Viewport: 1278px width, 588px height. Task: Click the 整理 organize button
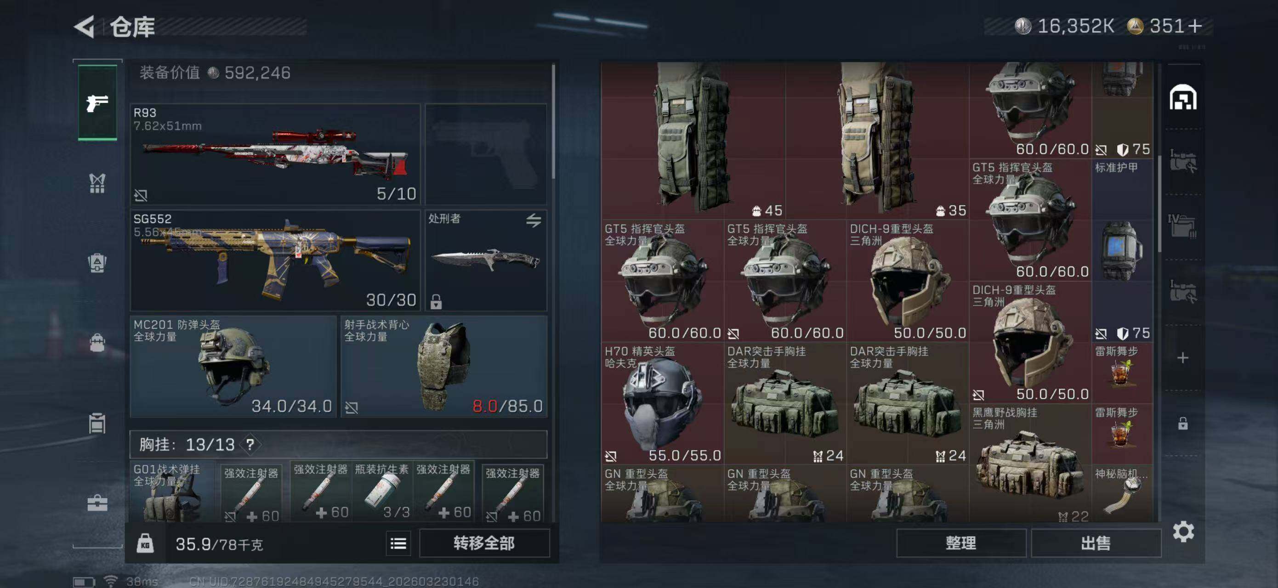click(961, 543)
